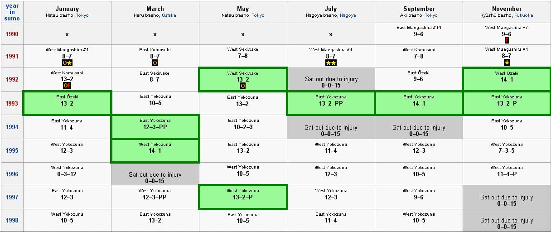
Task: Open the 1995 year link
Action: [x=12, y=150]
